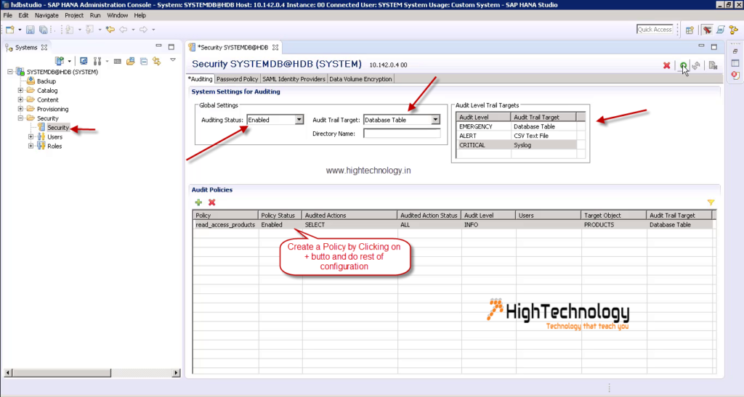Delete the selected audit policy with red X

click(x=211, y=202)
